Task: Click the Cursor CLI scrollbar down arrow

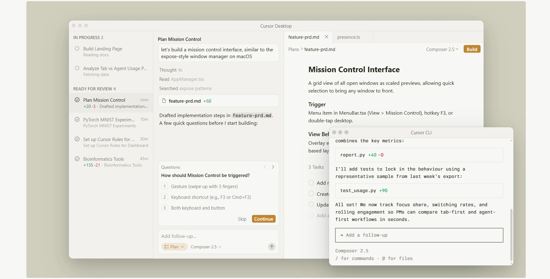Action: (x=511, y=263)
